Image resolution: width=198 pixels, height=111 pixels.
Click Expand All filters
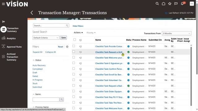click(x=37, y=52)
